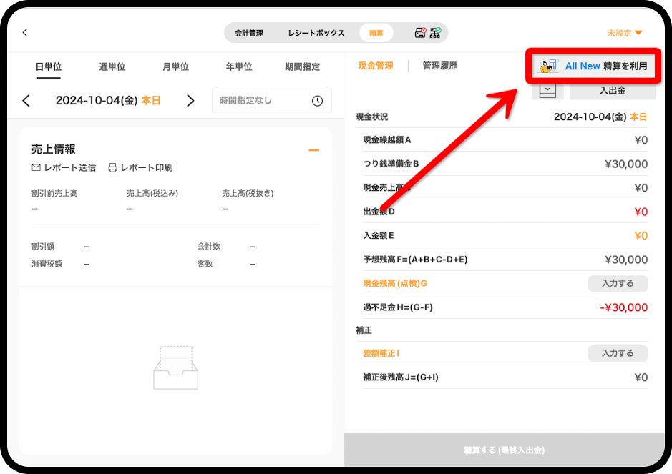Click 入力する for 現金残高 (点検)G
672x474 pixels.
[618, 283]
